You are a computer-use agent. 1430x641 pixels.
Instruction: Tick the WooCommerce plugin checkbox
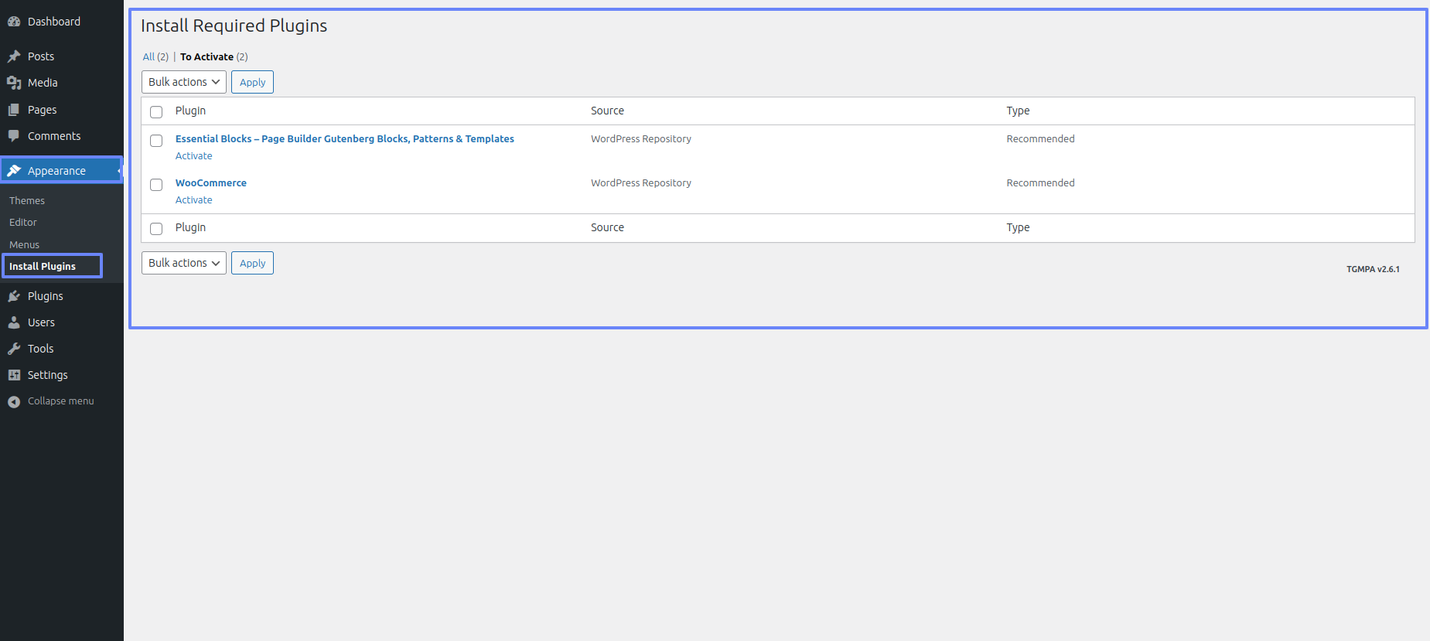(x=156, y=185)
